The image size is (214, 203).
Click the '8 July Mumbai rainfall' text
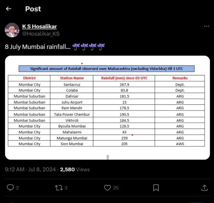coord(37,47)
